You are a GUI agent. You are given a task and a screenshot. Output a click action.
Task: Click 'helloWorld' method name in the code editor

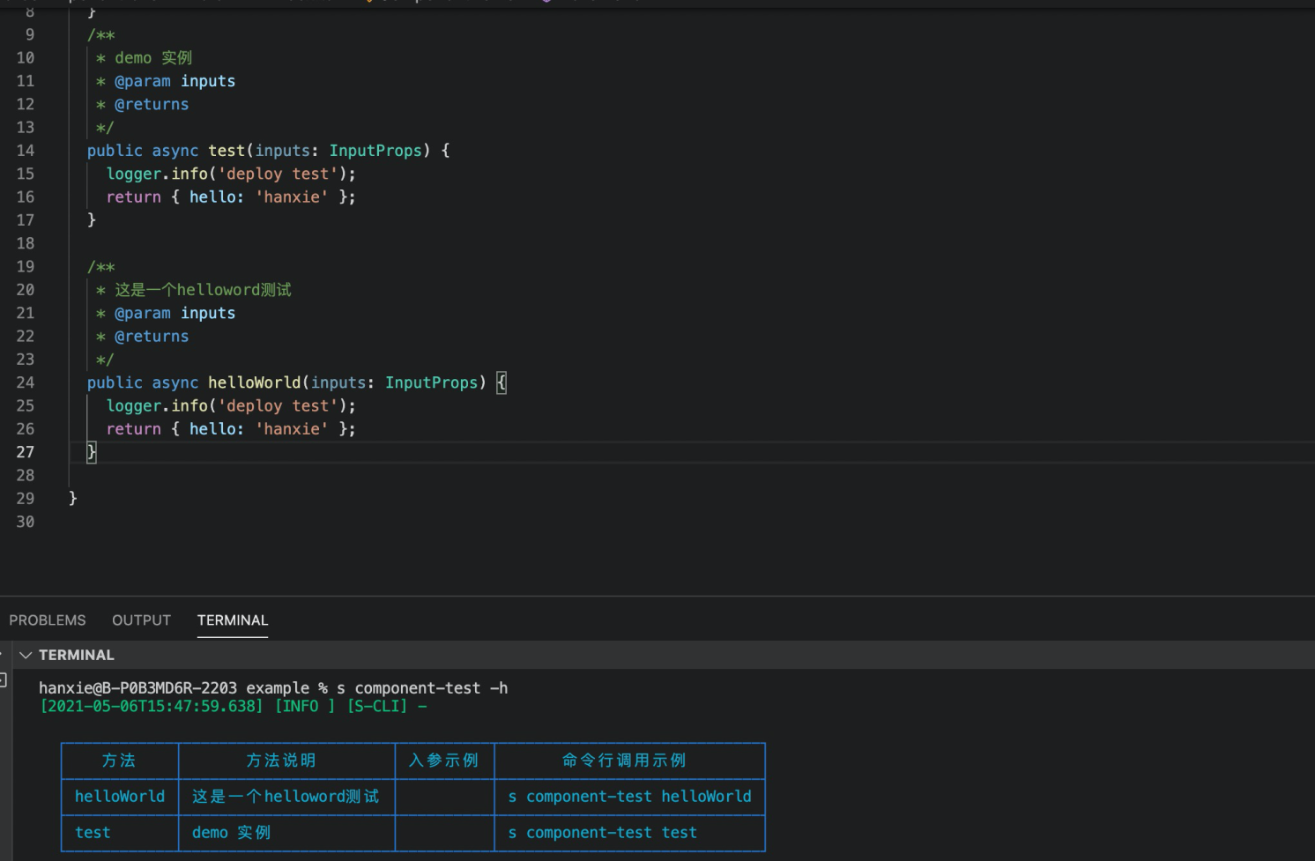click(x=255, y=382)
